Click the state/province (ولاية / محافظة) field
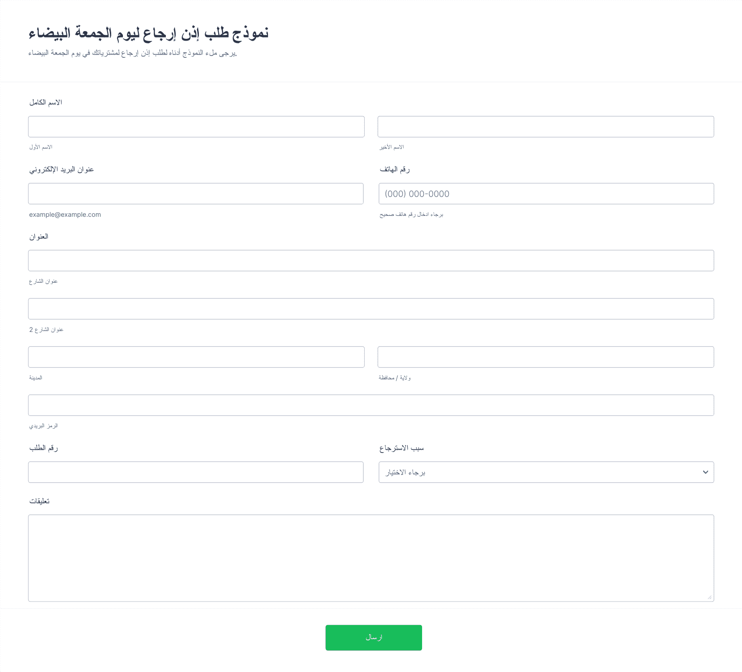 point(546,357)
